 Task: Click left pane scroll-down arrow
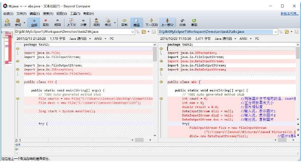pos(155,135)
